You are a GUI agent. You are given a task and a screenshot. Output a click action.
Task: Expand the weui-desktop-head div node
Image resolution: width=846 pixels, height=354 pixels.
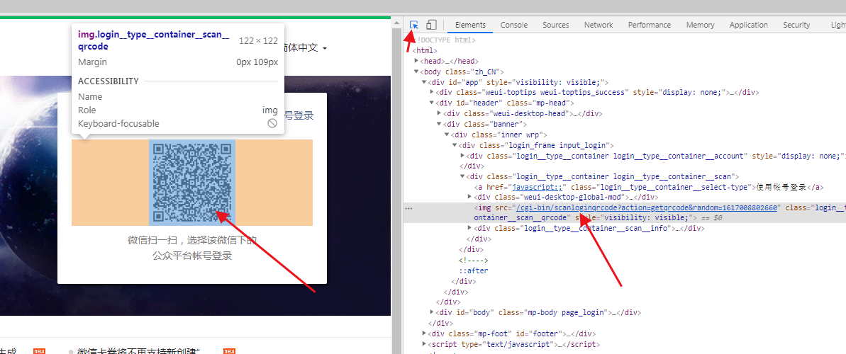[x=439, y=114]
